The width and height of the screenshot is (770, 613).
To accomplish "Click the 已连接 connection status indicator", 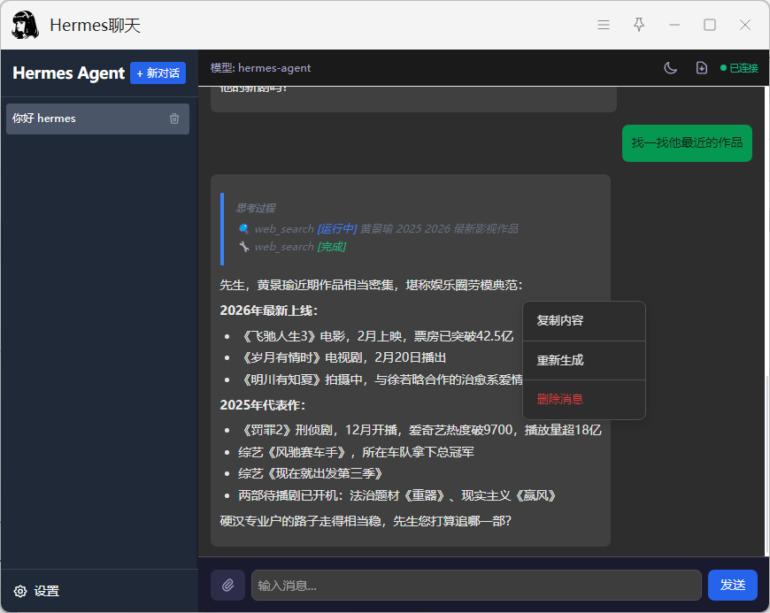I will [739, 68].
